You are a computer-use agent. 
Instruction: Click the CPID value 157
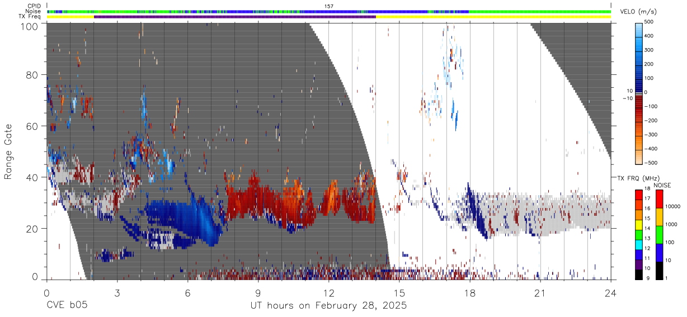[329, 6]
